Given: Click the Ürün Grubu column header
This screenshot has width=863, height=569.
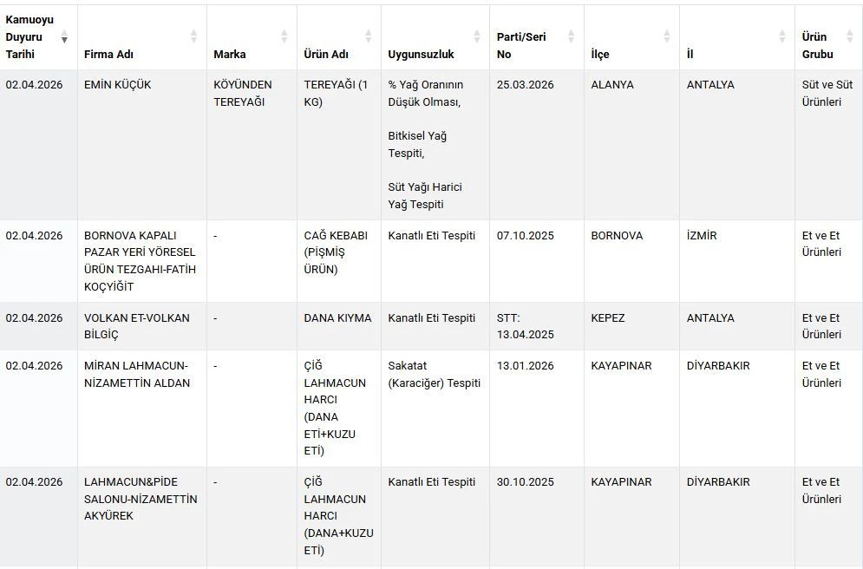Looking at the screenshot, I should (817, 45).
